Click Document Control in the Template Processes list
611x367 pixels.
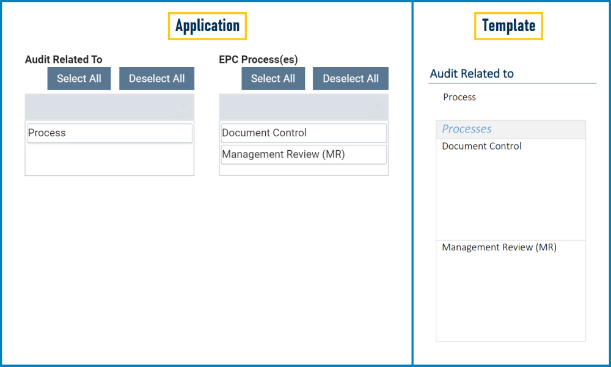point(481,146)
